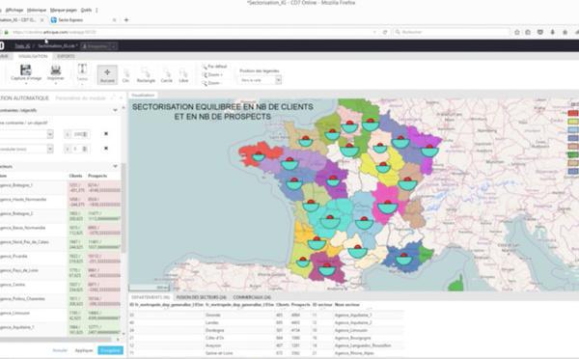The height and width of the screenshot is (359, 579).
Task: Click the sector marker on the blue Provence region
Action: click(403, 259)
